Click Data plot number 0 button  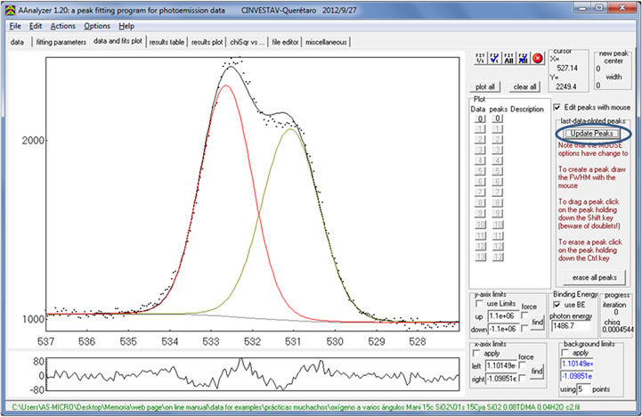coord(479,119)
